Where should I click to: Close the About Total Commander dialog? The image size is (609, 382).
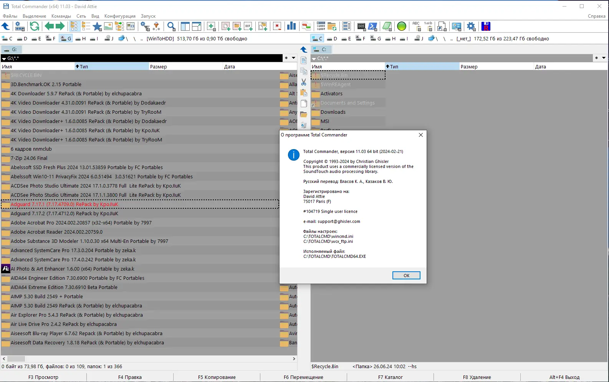coord(421,135)
